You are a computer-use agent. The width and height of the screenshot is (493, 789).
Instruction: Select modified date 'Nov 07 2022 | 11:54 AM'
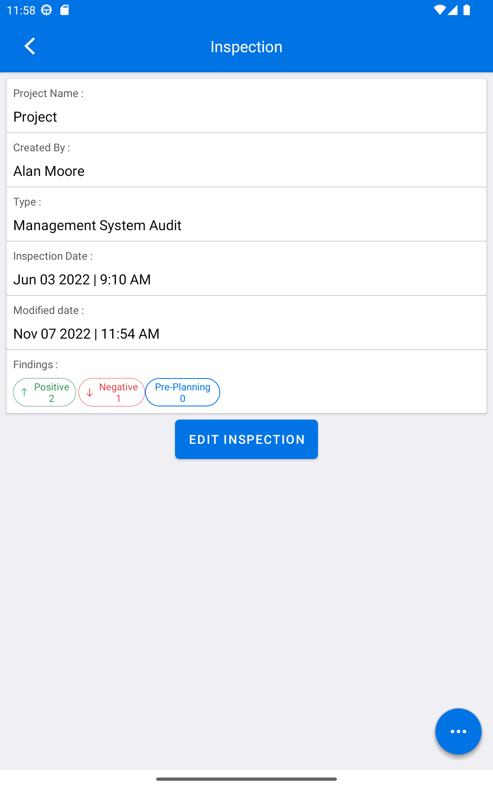[x=86, y=334]
